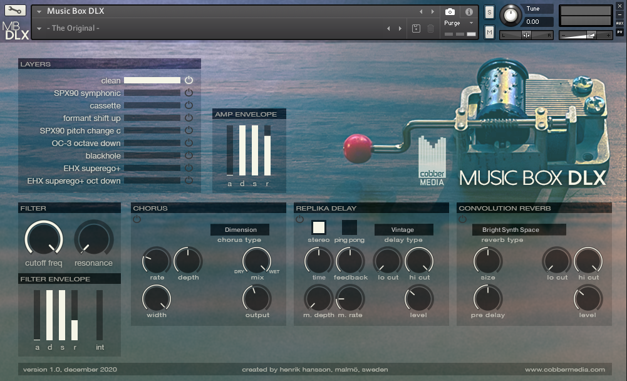
Task: Enable the OC-3 octave down layer
Action: (189, 143)
